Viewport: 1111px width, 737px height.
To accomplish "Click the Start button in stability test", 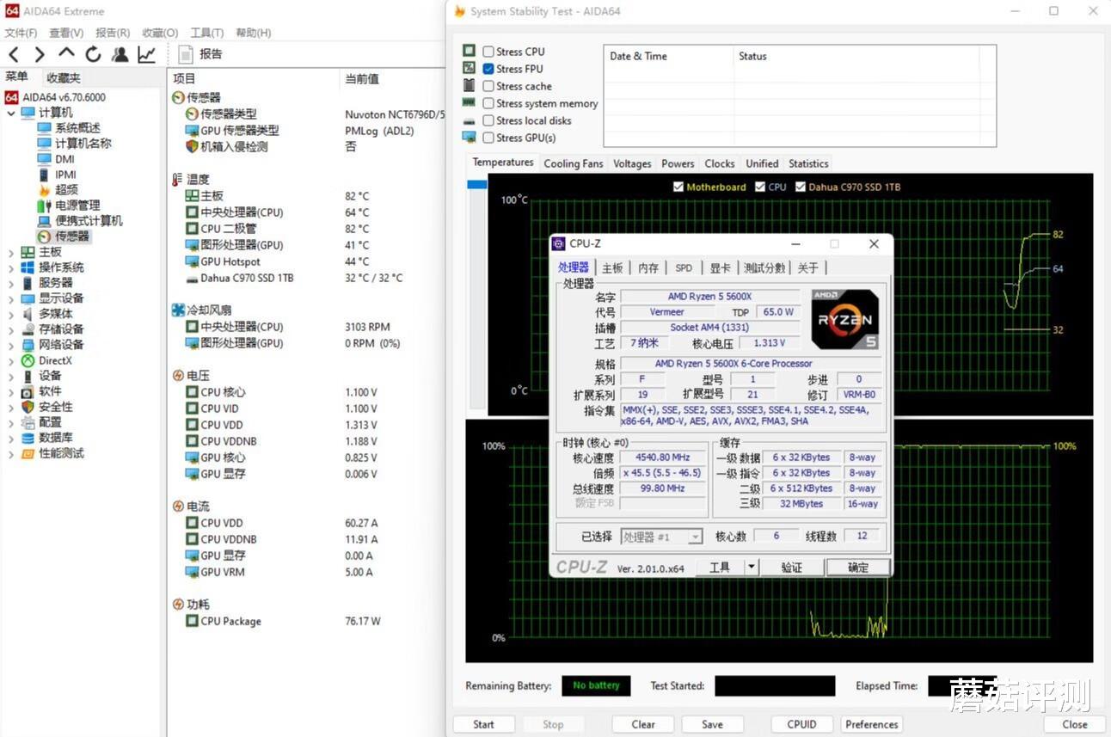I will coord(483,723).
